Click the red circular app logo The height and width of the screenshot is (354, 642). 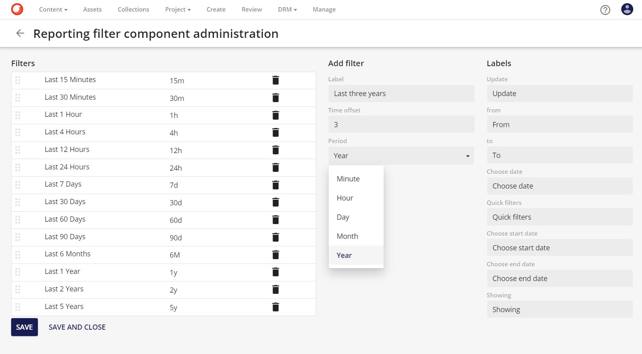[x=17, y=9]
